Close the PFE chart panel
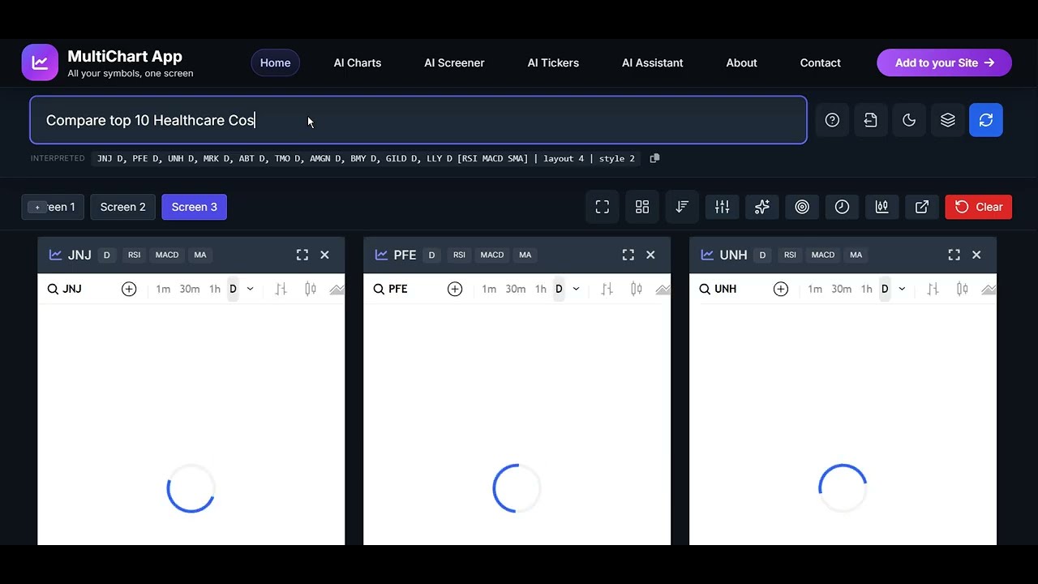This screenshot has height=584, width=1038. click(650, 255)
